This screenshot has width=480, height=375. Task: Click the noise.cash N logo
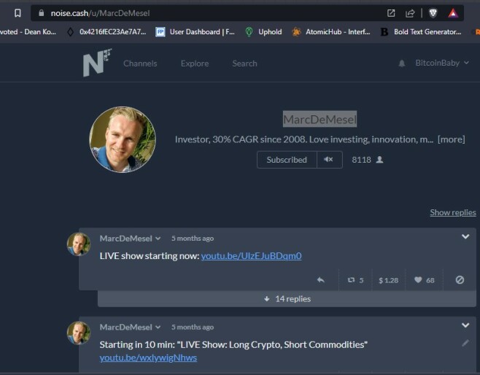click(97, 63)
